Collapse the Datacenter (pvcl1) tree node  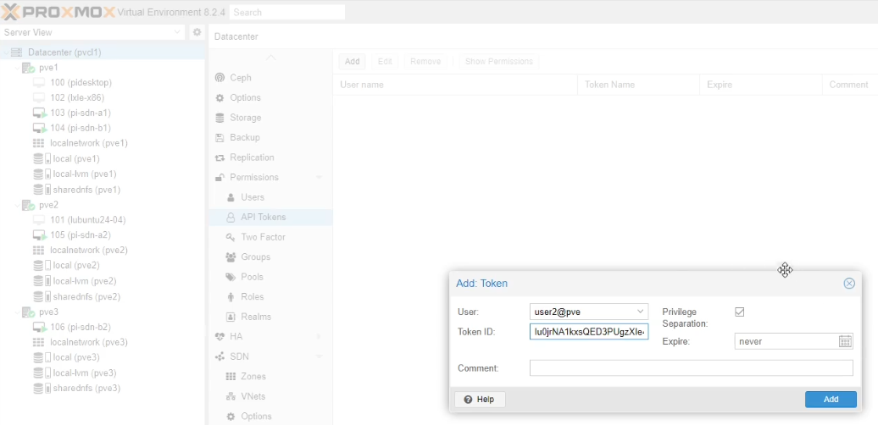coord(6,52)
